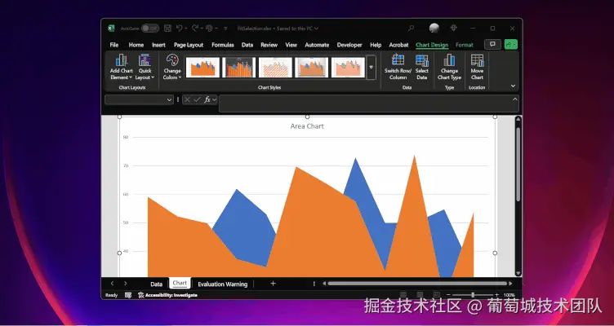Viewport: 614px width, 326px height.
Task: Click the Move Chart button
Action: [477, 67]
